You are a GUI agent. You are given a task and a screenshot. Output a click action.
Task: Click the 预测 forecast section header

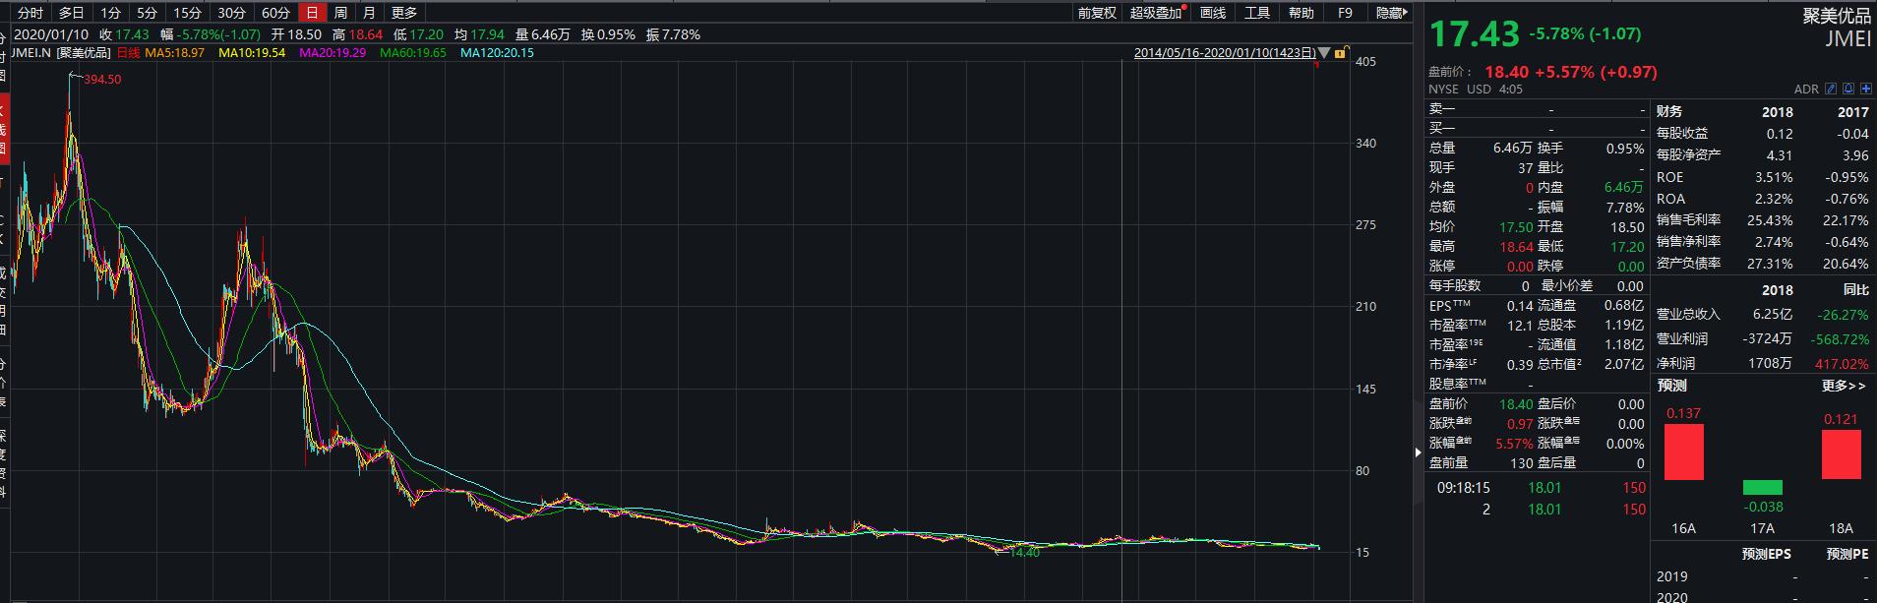1671,386
